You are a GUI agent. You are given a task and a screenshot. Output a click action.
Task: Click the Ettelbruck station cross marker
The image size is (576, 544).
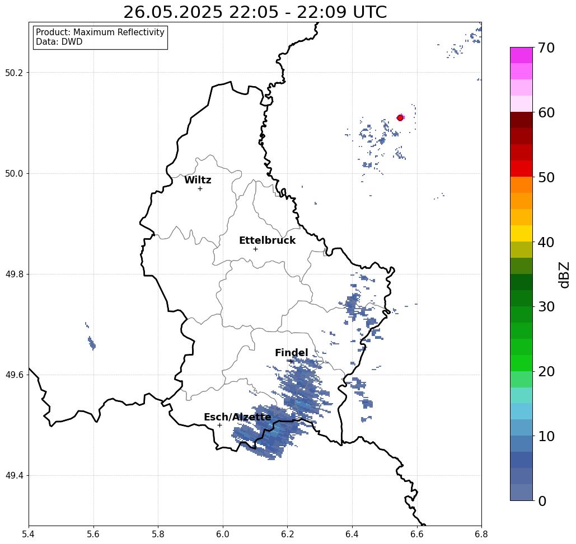point(255,249)
